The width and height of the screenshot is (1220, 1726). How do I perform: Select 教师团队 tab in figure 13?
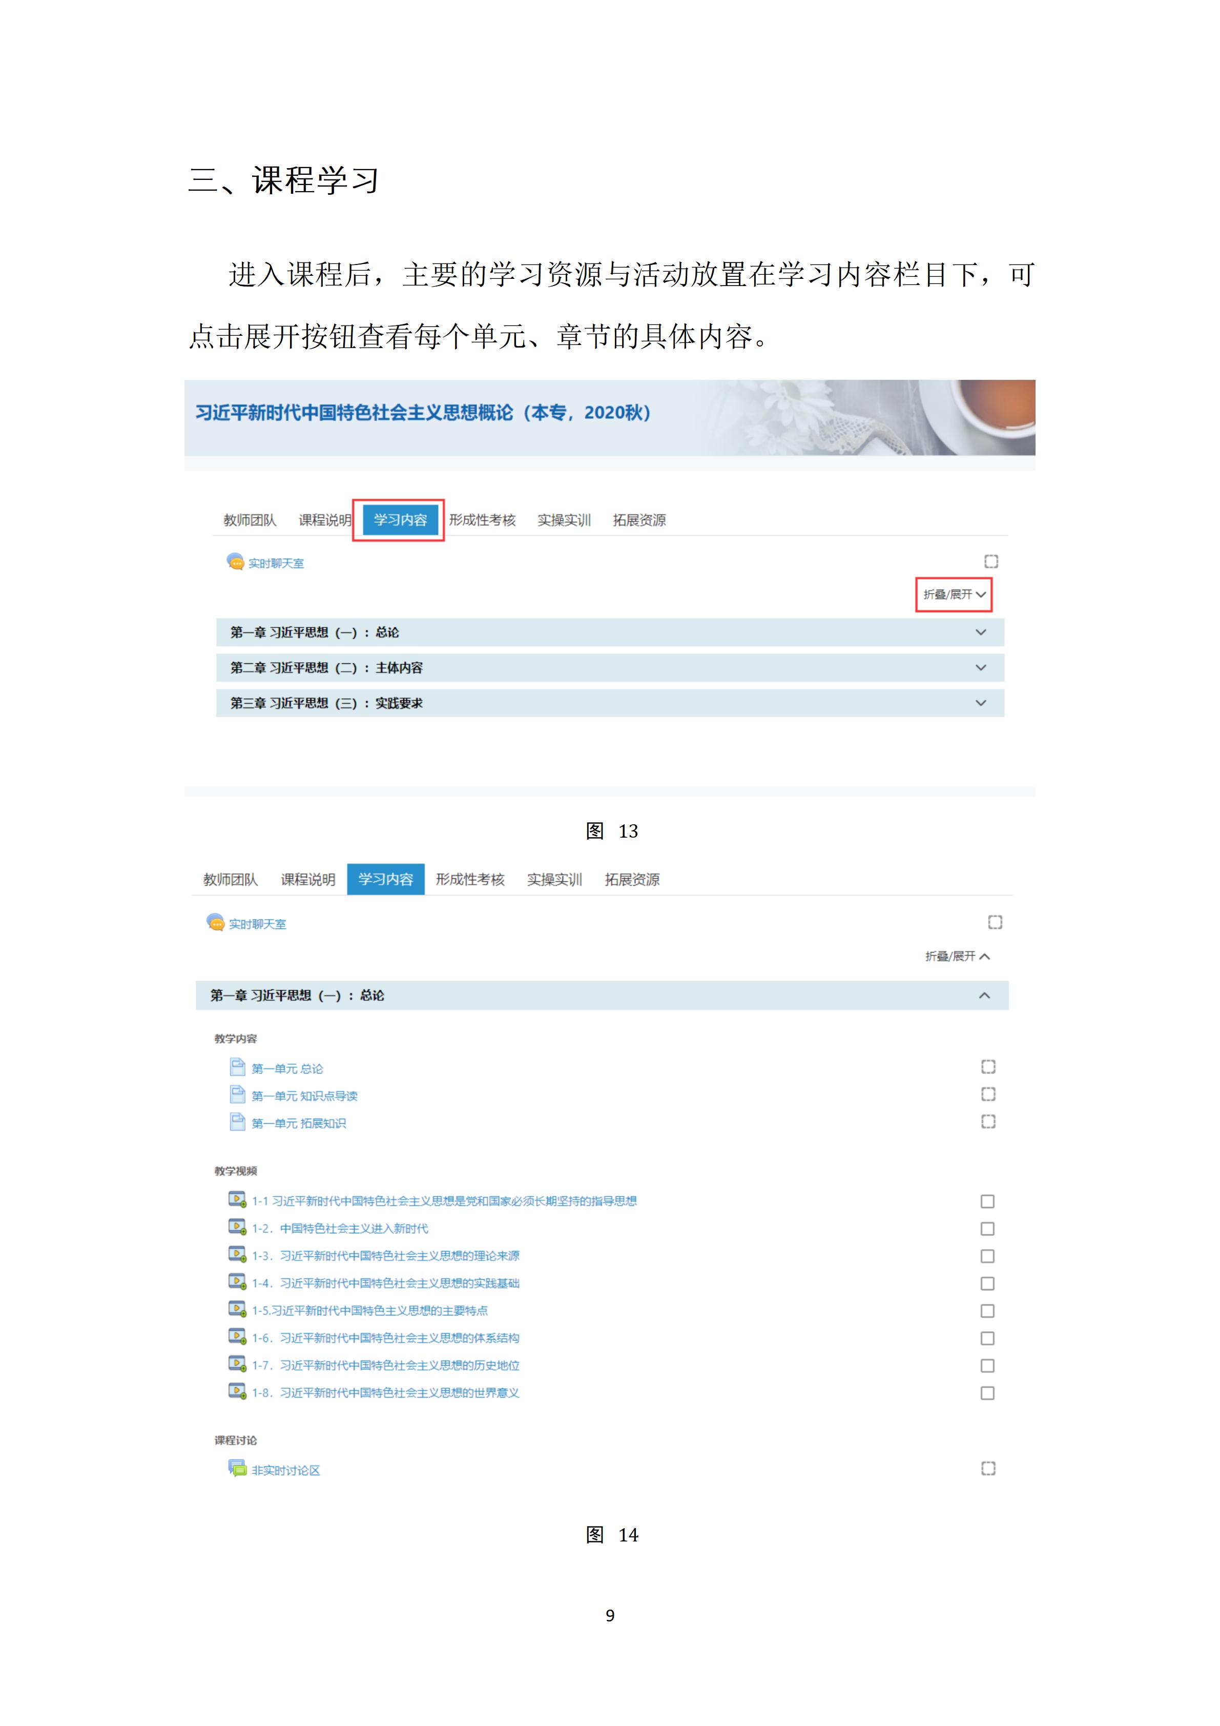click(x=250, y=520)
